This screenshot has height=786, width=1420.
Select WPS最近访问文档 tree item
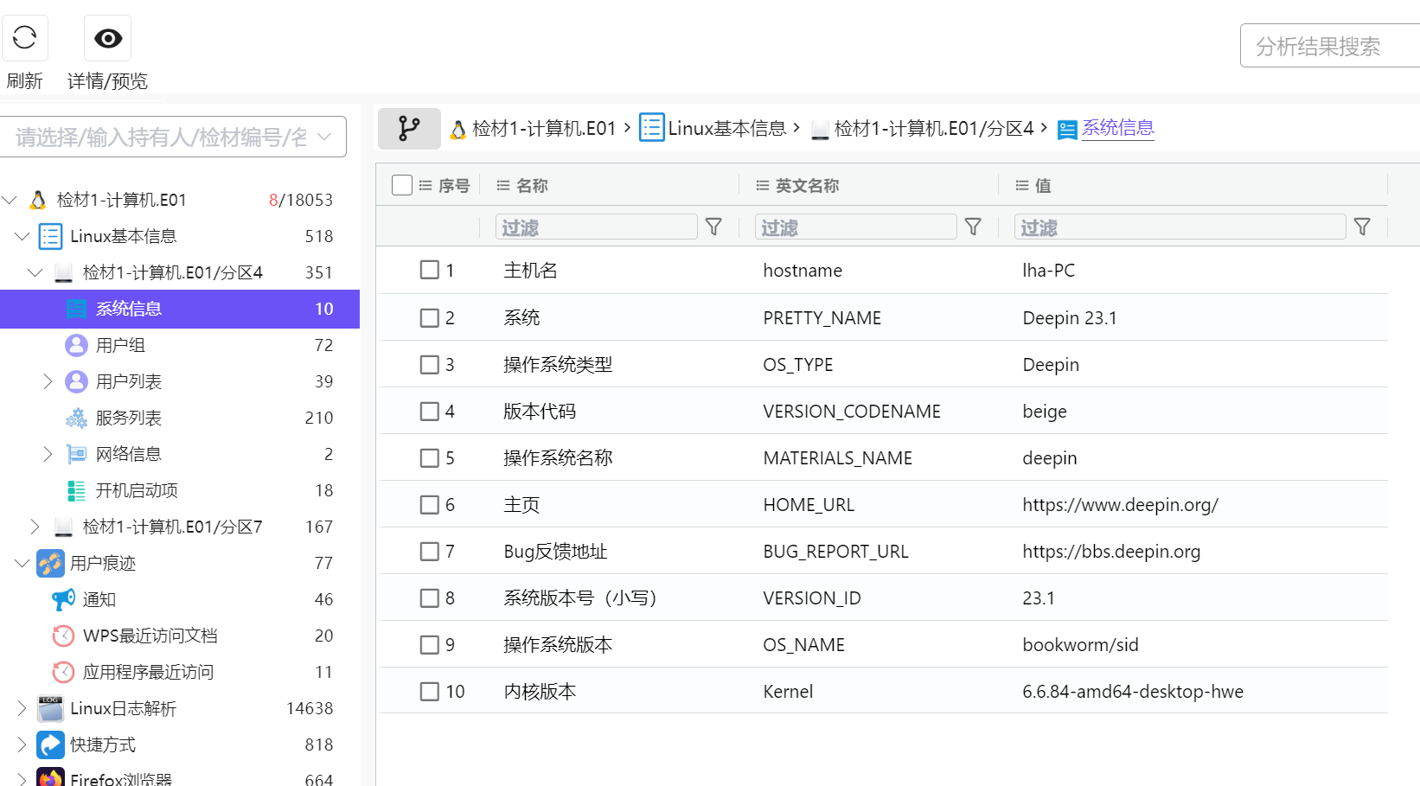(180, 636)
